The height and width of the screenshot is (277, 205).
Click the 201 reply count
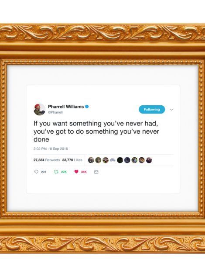pos(44,172)
